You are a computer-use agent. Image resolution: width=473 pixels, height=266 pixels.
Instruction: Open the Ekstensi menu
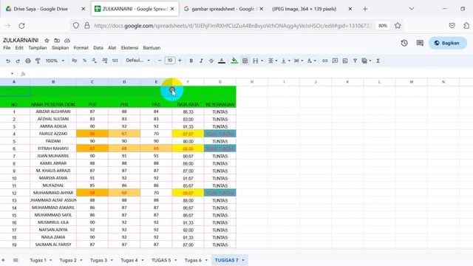pos(129,48)
